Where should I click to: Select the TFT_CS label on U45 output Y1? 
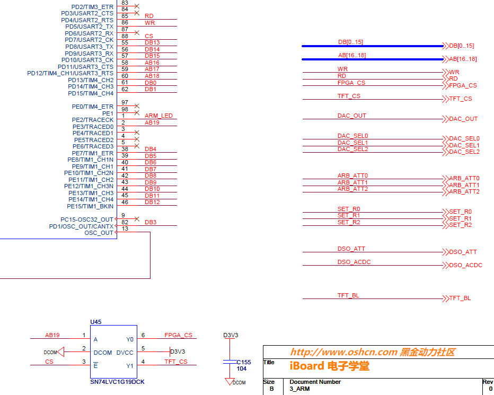176,362
